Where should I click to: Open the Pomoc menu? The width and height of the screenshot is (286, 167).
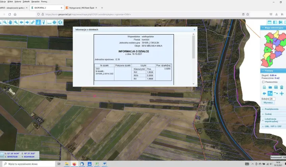pos(44,2)
